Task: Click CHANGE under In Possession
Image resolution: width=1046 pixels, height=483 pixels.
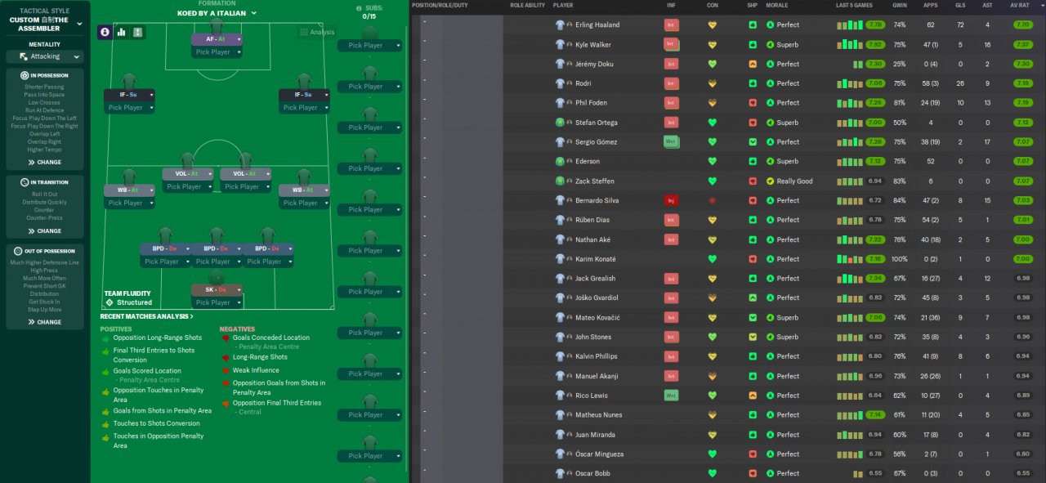Action: 45,163
